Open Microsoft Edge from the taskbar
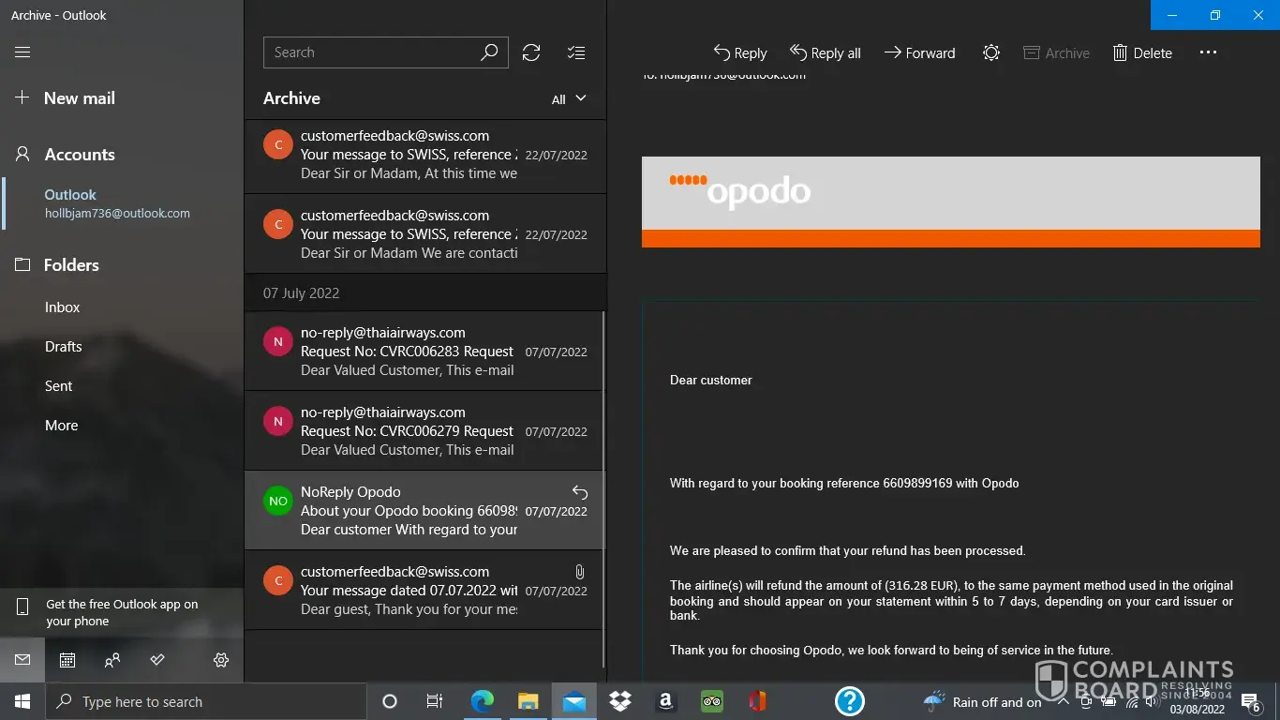This screenshot has height=720, width=1280. click(482, 701)
